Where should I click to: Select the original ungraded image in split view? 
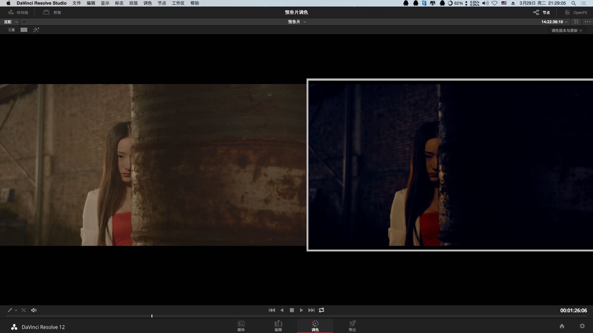(153, 165)
